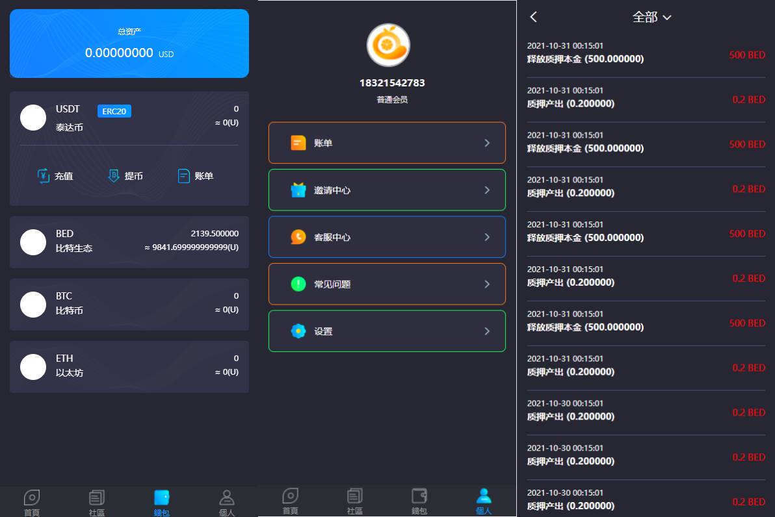Image resolution: width=775 pixels, height=517 pixels.
Task: Tap the 账单 bill icon under USDT
Action: pos(184,176)
